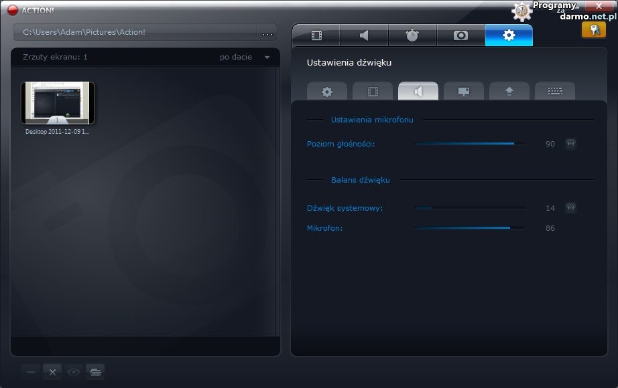Open video settings film strip sub-tab
The width and height of the screenshot is (618, 388).
(x=373, y=92)
